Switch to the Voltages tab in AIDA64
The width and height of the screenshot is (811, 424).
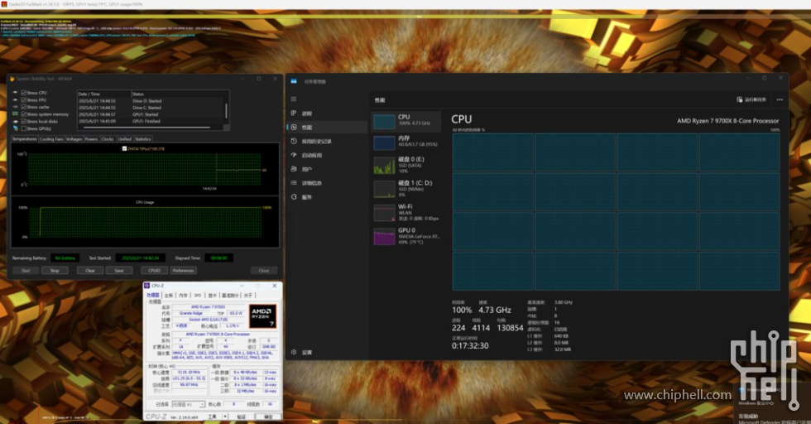click(x=74, y=139)
